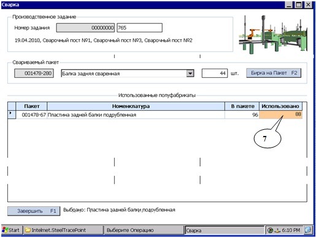Screen dimensions: 316x237
Task: Maximize the Сварка window
Action: [x=299, y=5]
